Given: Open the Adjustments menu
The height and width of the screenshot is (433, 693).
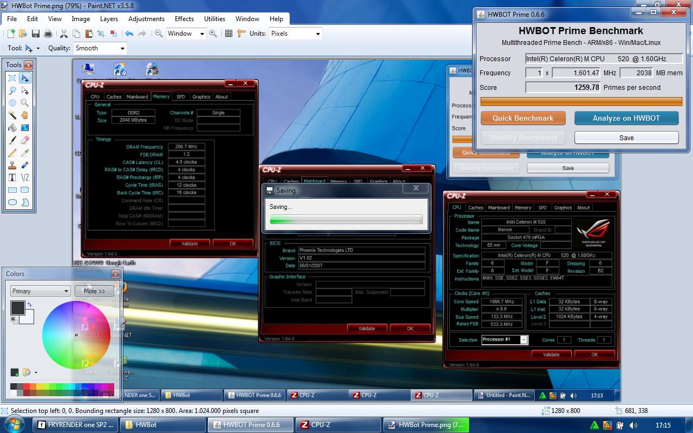Looking at the screenshot, I should coord(146,18).
